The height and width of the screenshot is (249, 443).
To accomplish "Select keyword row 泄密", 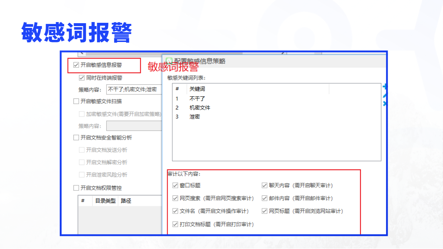I will tap(277, 117).
